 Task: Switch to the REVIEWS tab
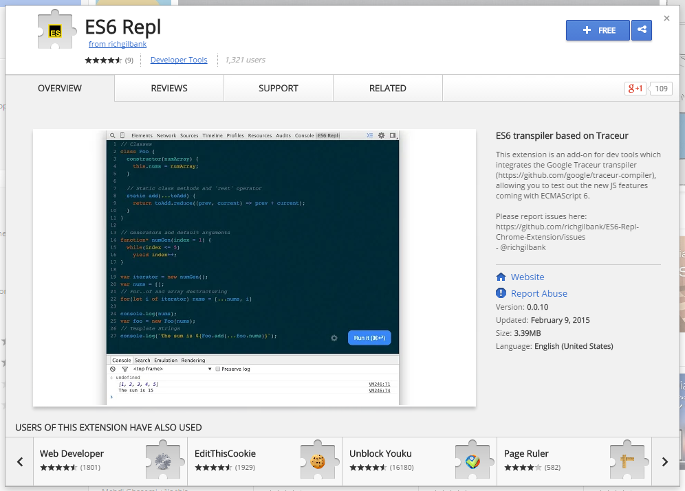pos(169,88)
